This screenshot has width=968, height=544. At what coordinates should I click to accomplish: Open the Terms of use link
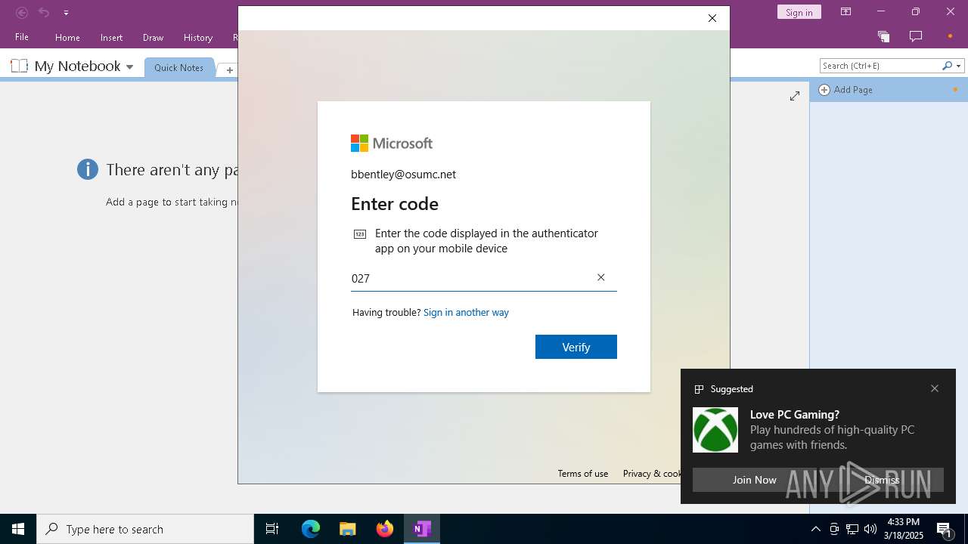point(583,474)
